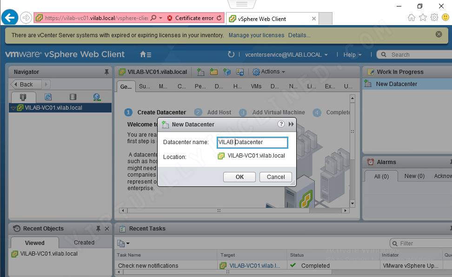Screen dimensions: 452x277
Task: Pin the Navigator panel
Action: click(x=106, y=72)
